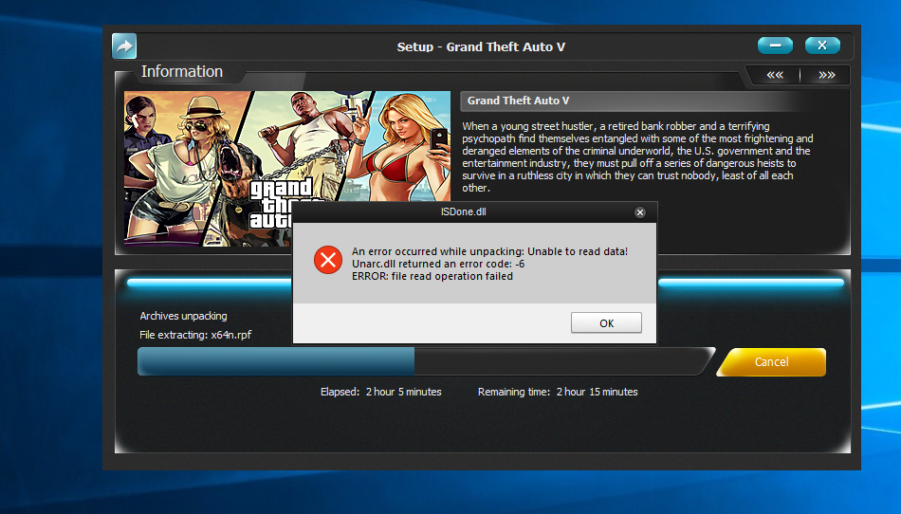Close the Setup - Grand Theft Auto V window

pyautogui.click(x=822, y=46)
